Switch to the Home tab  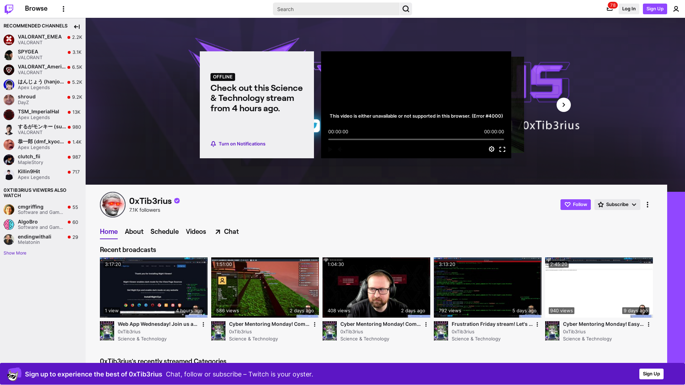tap(109, 232)
